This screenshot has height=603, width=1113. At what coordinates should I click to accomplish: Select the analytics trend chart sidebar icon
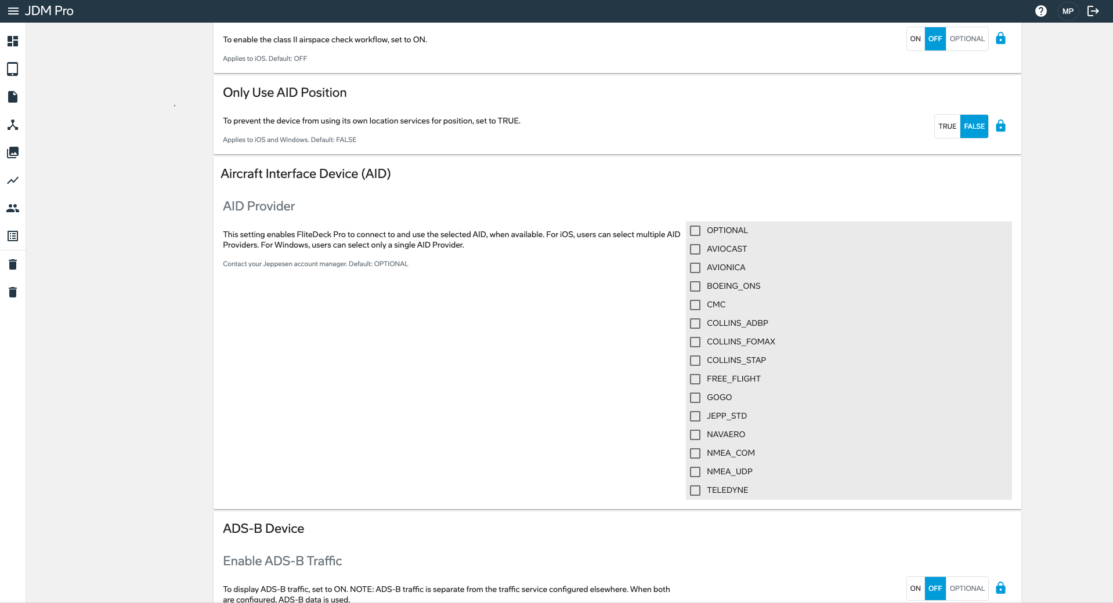(12, 180)
